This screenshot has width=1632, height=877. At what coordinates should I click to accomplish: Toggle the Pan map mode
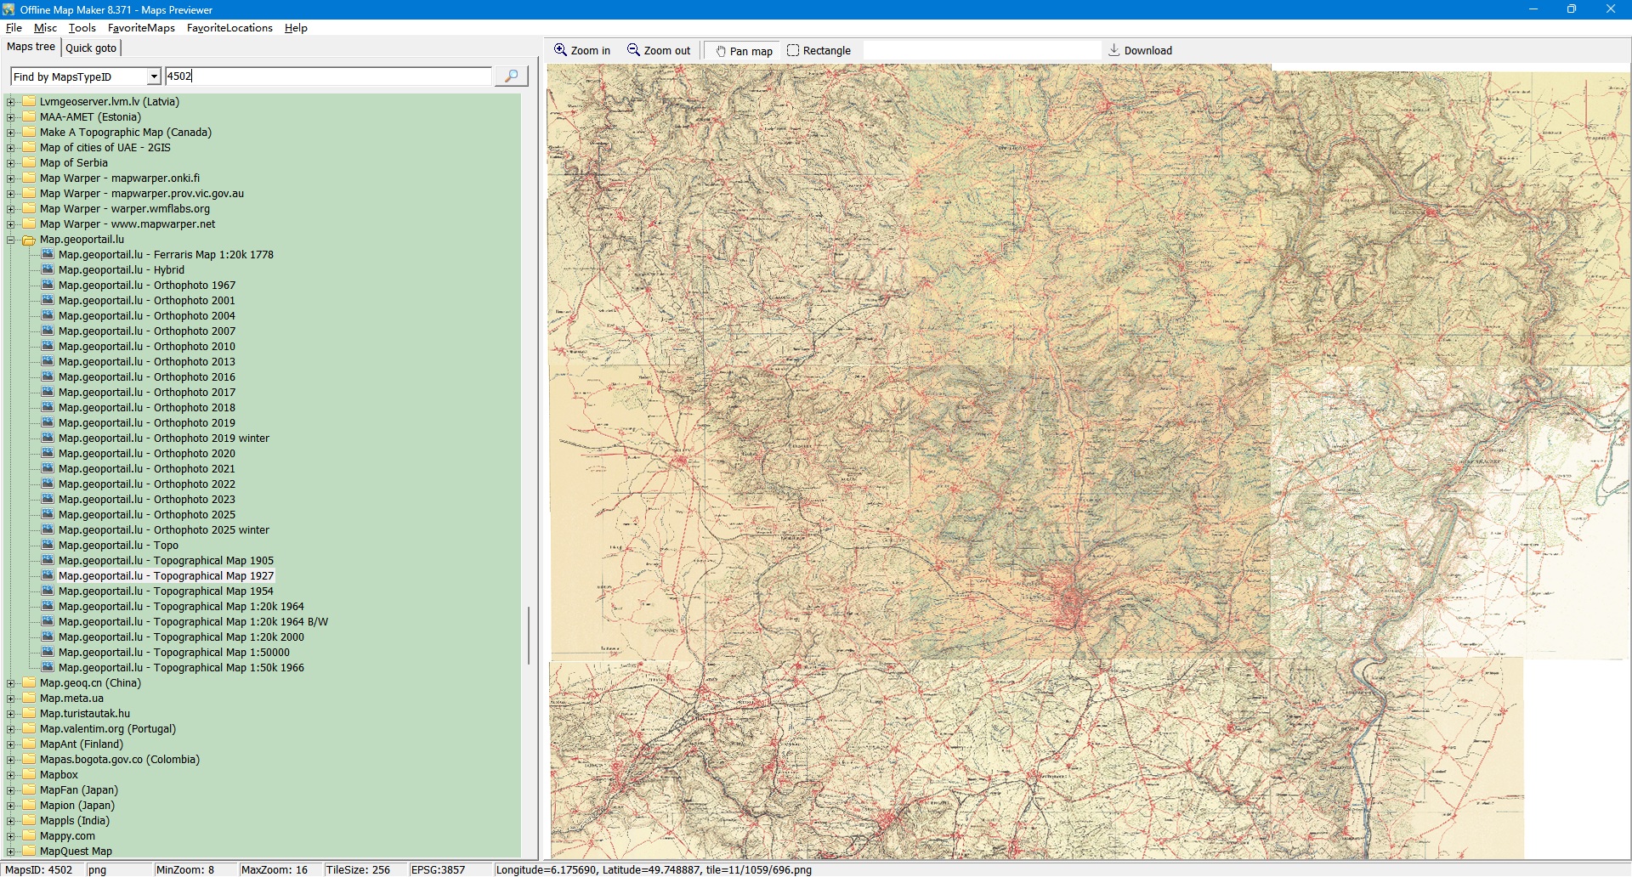(x=744, y=51)
